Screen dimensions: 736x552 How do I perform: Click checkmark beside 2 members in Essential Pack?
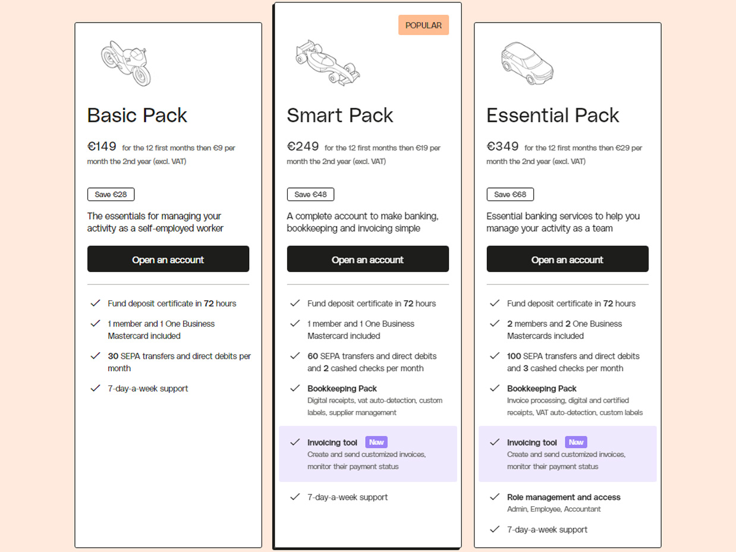[x=494, y=324]
